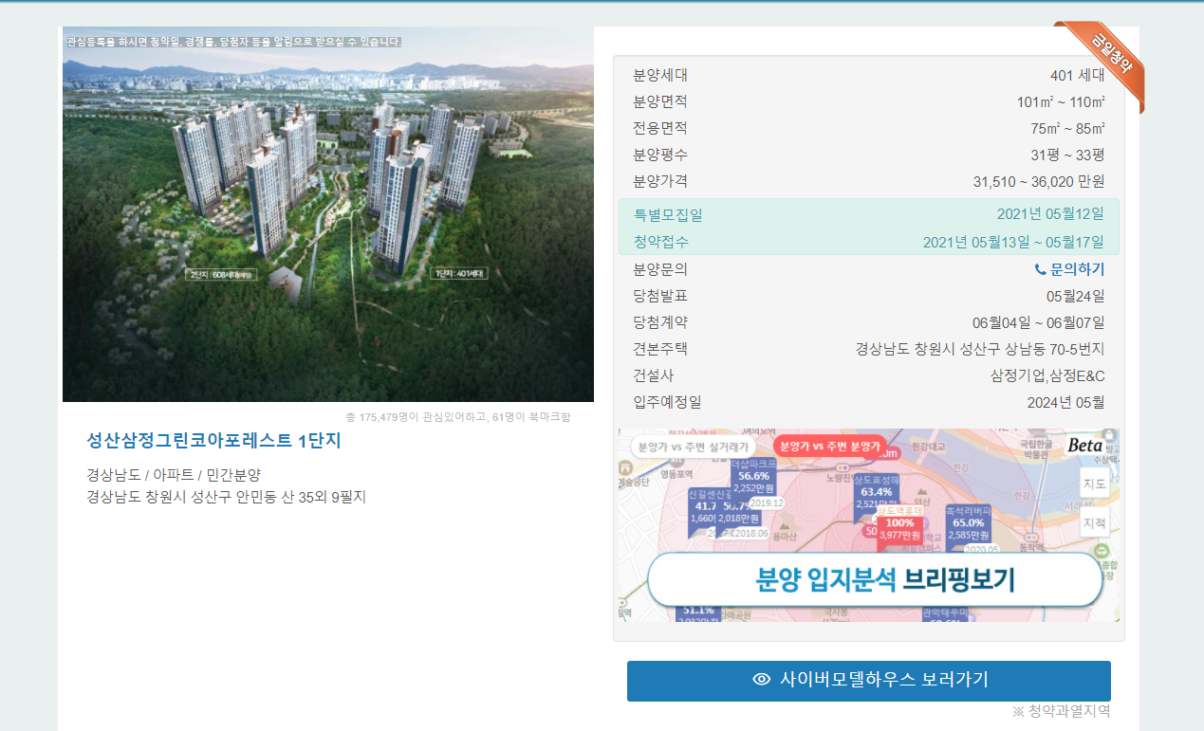1204x731 pixels.
Task: Open the 사이버모델하우스 보러가기 button
Action: pyautogui.click(x=868, y=681)
